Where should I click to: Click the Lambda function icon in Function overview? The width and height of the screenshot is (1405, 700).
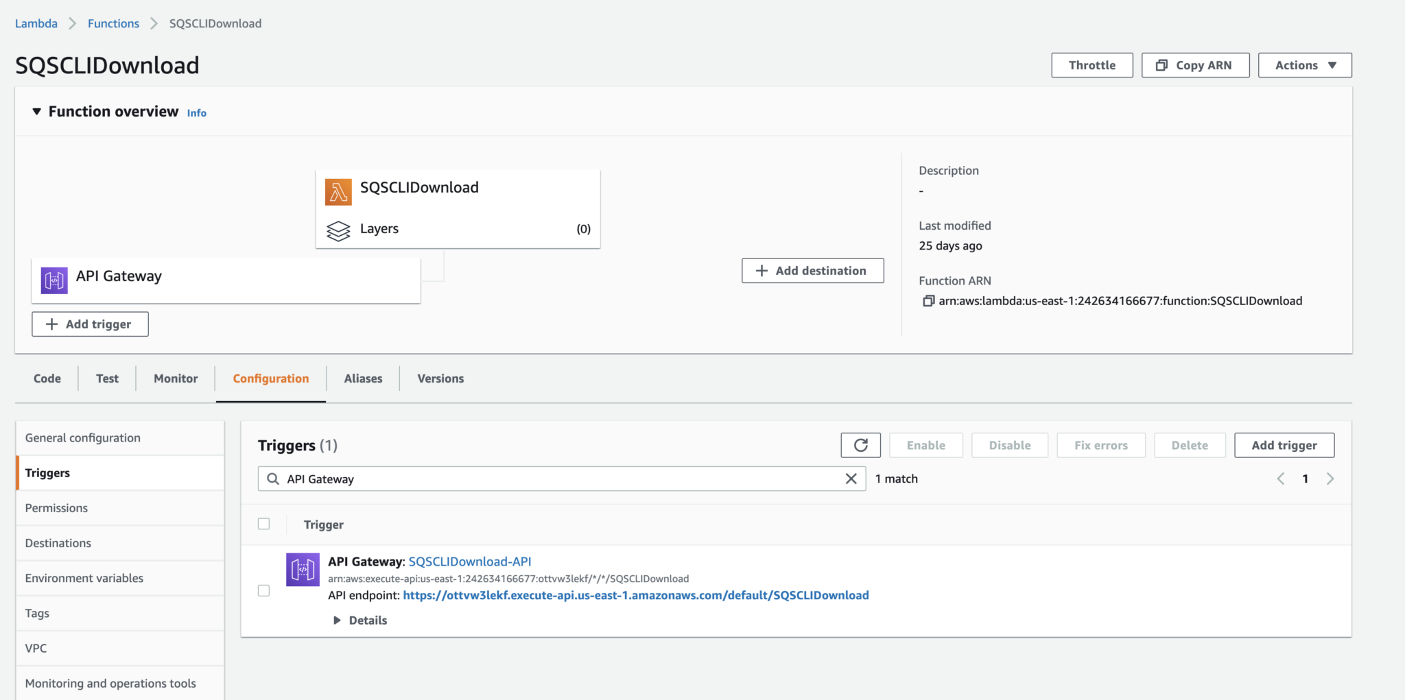(338, 191)
